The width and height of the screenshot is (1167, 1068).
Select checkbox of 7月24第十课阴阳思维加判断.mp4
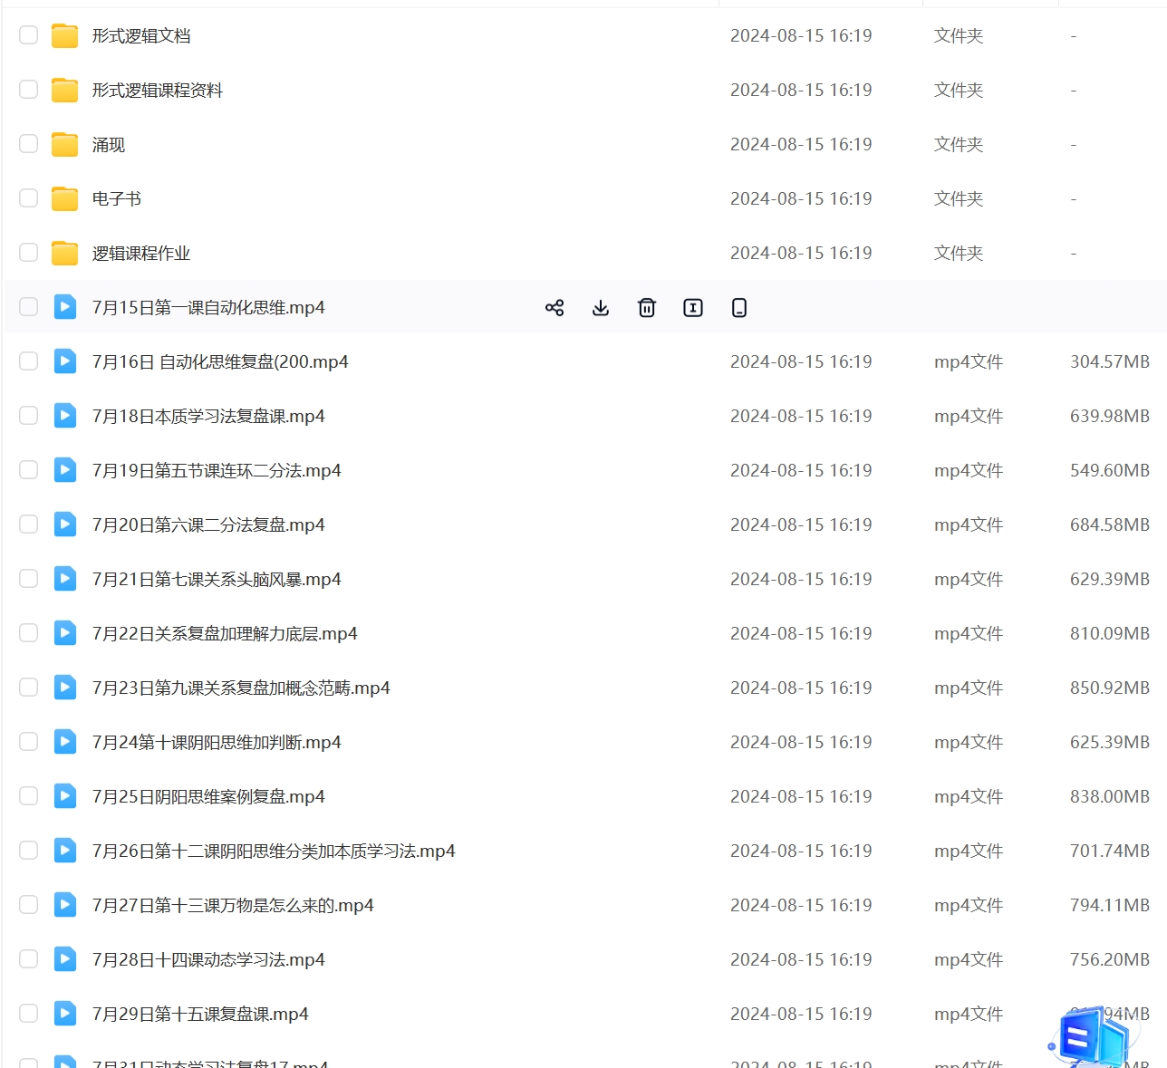29,742
